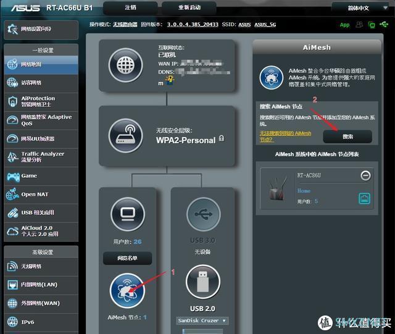The height and width of the screenshot is (334, 395).
Task: Open the Game controller icon
Action: (13, 176)
